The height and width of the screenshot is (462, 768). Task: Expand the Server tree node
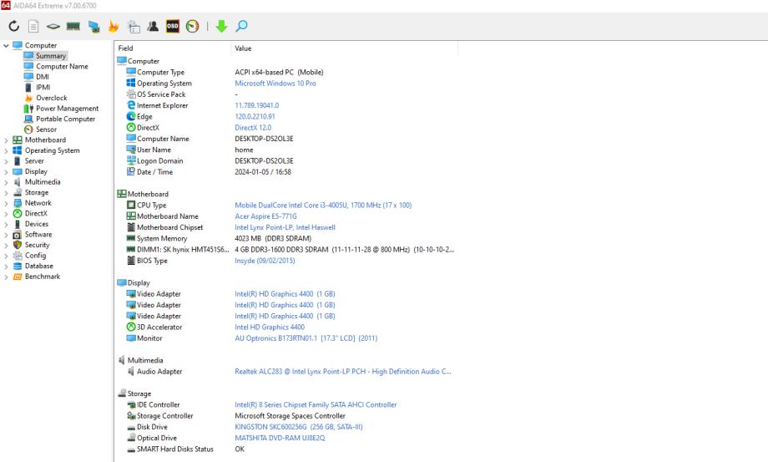[6, 161]
